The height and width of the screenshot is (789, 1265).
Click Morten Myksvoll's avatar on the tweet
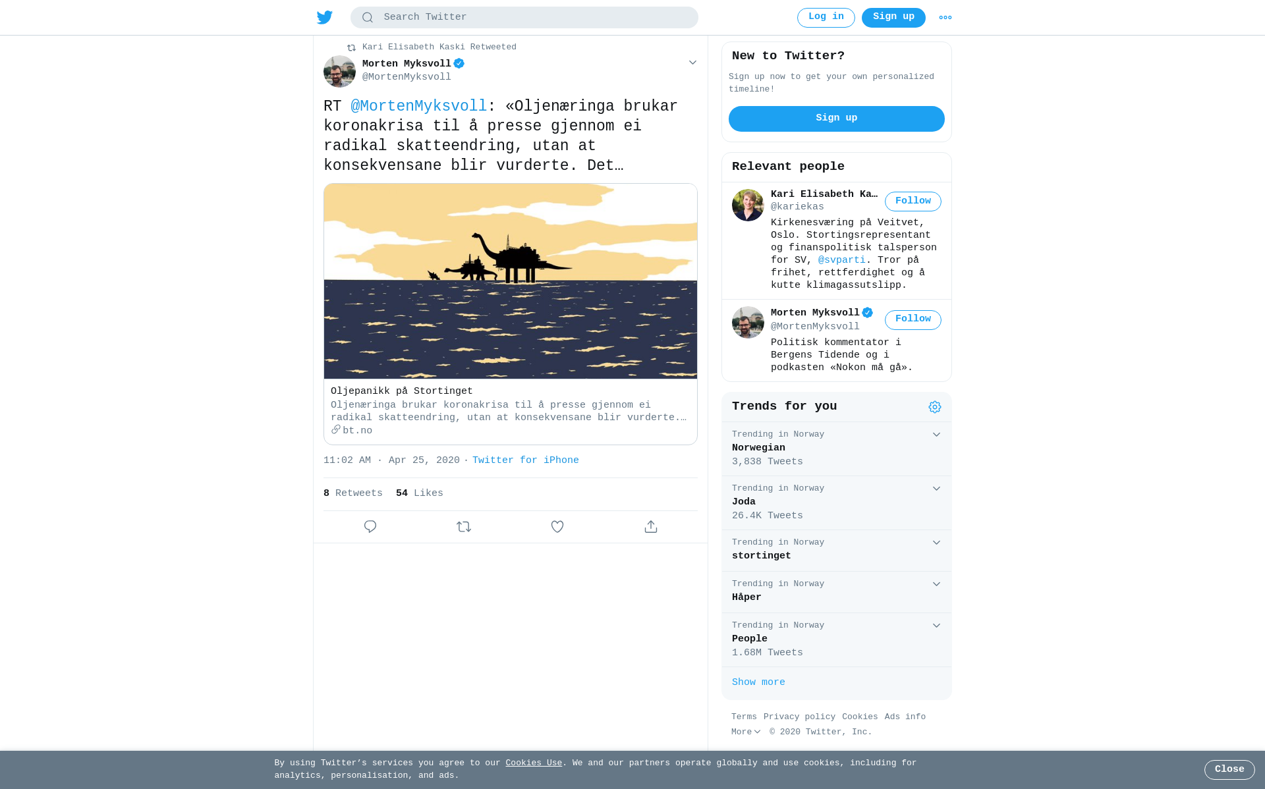point(339,71)
